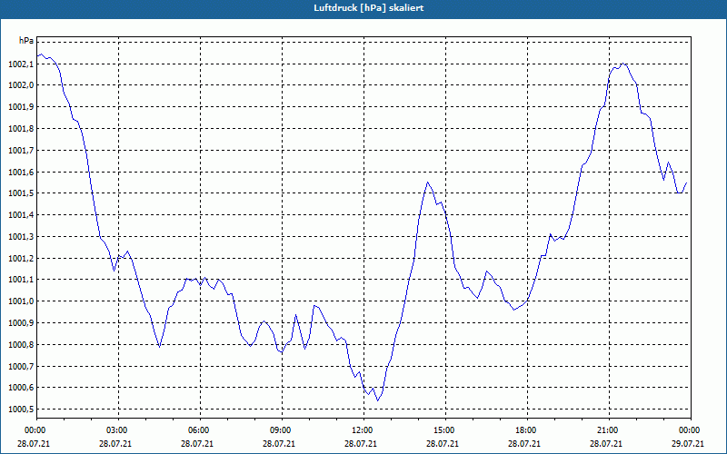
Task: Click the 12:00 x-axis label
Action: pos(361,430)
